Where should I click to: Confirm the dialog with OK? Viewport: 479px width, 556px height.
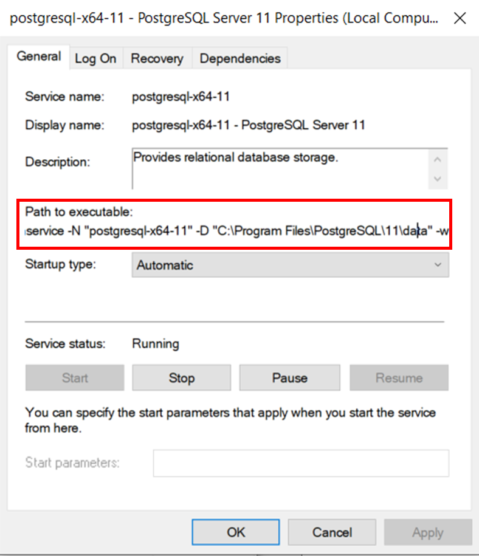[236, 532]
